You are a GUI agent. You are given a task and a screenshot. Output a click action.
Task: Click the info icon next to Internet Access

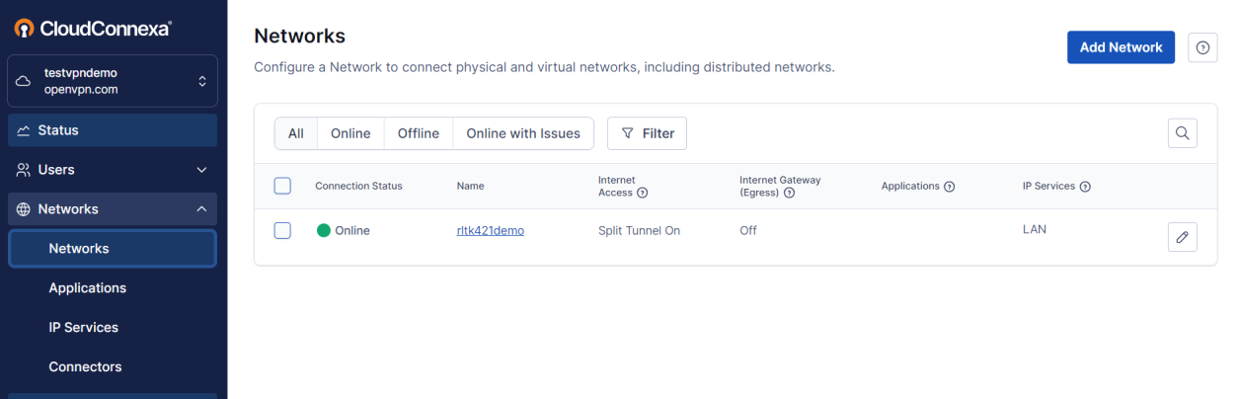(643, 193)
